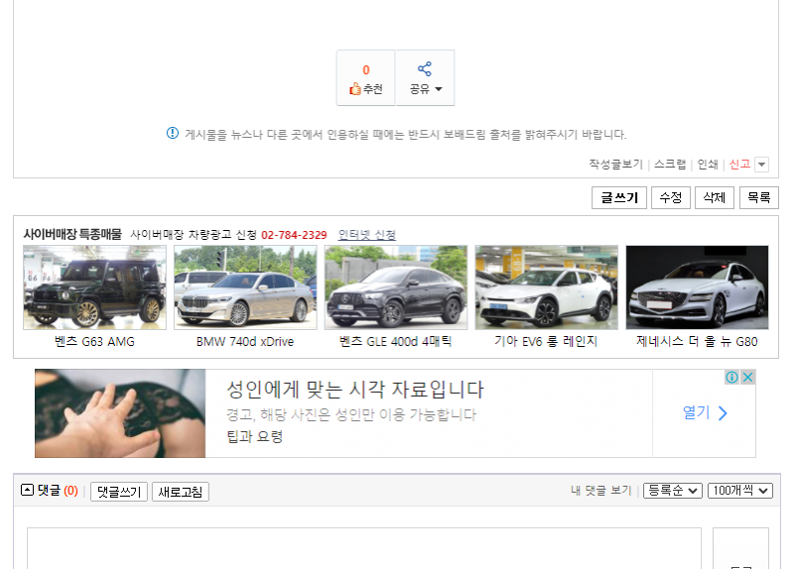Close the banner ad with X icon
This screenshot has width=794, height=569.
747,377
